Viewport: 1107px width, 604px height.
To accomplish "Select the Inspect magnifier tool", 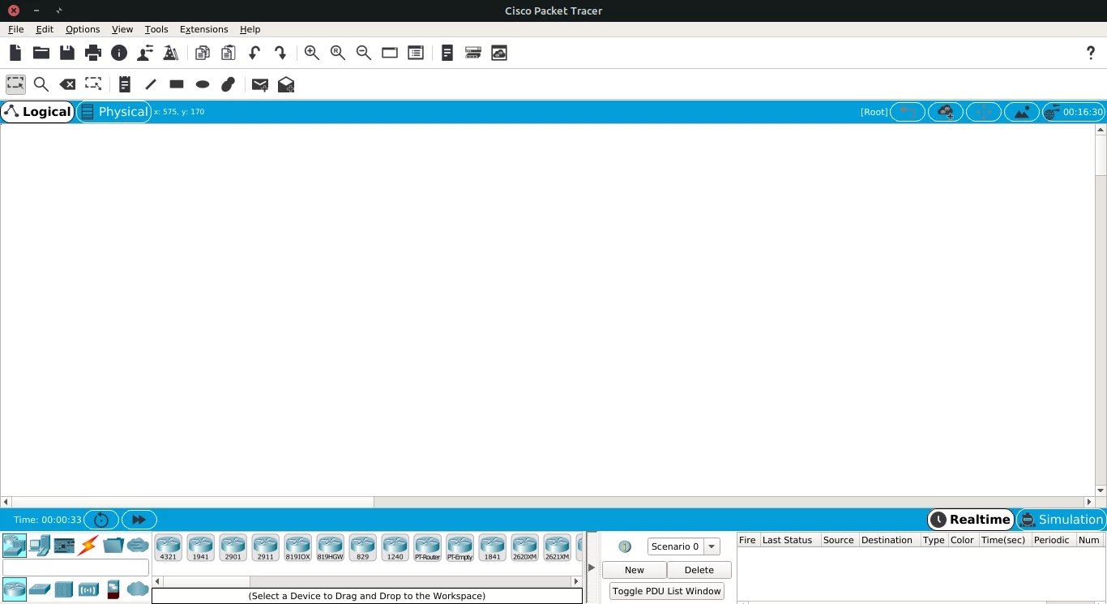I will 41,84.
